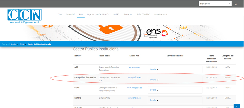
Task: Open Actualidad CCN menu item
Action: [160, 14]
